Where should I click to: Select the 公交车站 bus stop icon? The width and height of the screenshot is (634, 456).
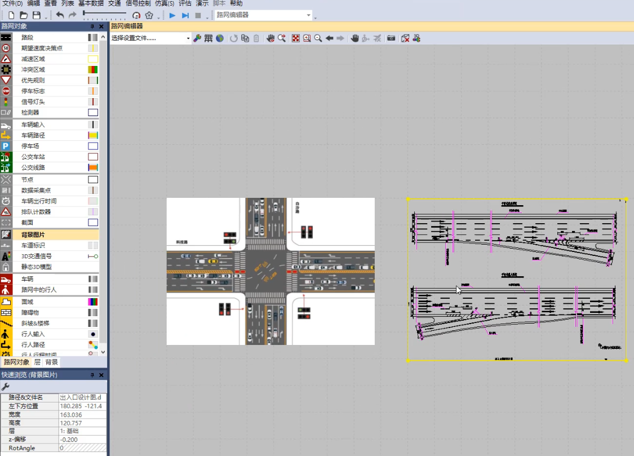tap(6, 157)
